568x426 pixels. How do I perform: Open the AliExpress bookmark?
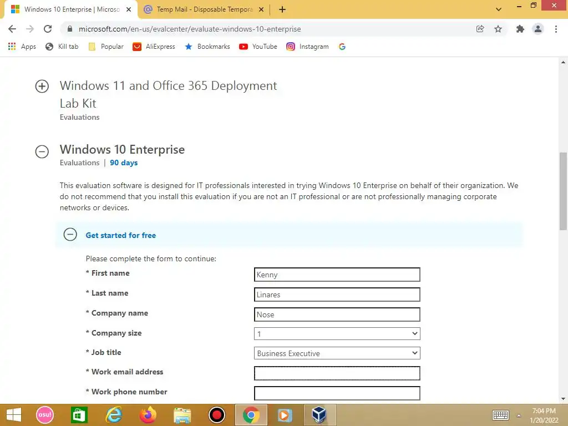pyautogui.click(x=154, y=47)
